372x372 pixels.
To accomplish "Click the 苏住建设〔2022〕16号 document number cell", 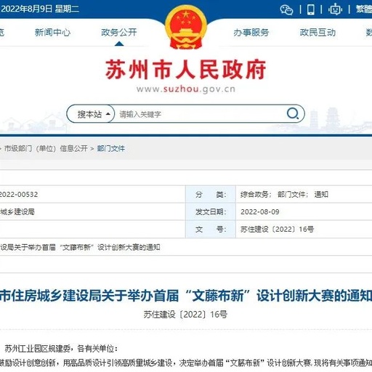I will tap(304, 229).
